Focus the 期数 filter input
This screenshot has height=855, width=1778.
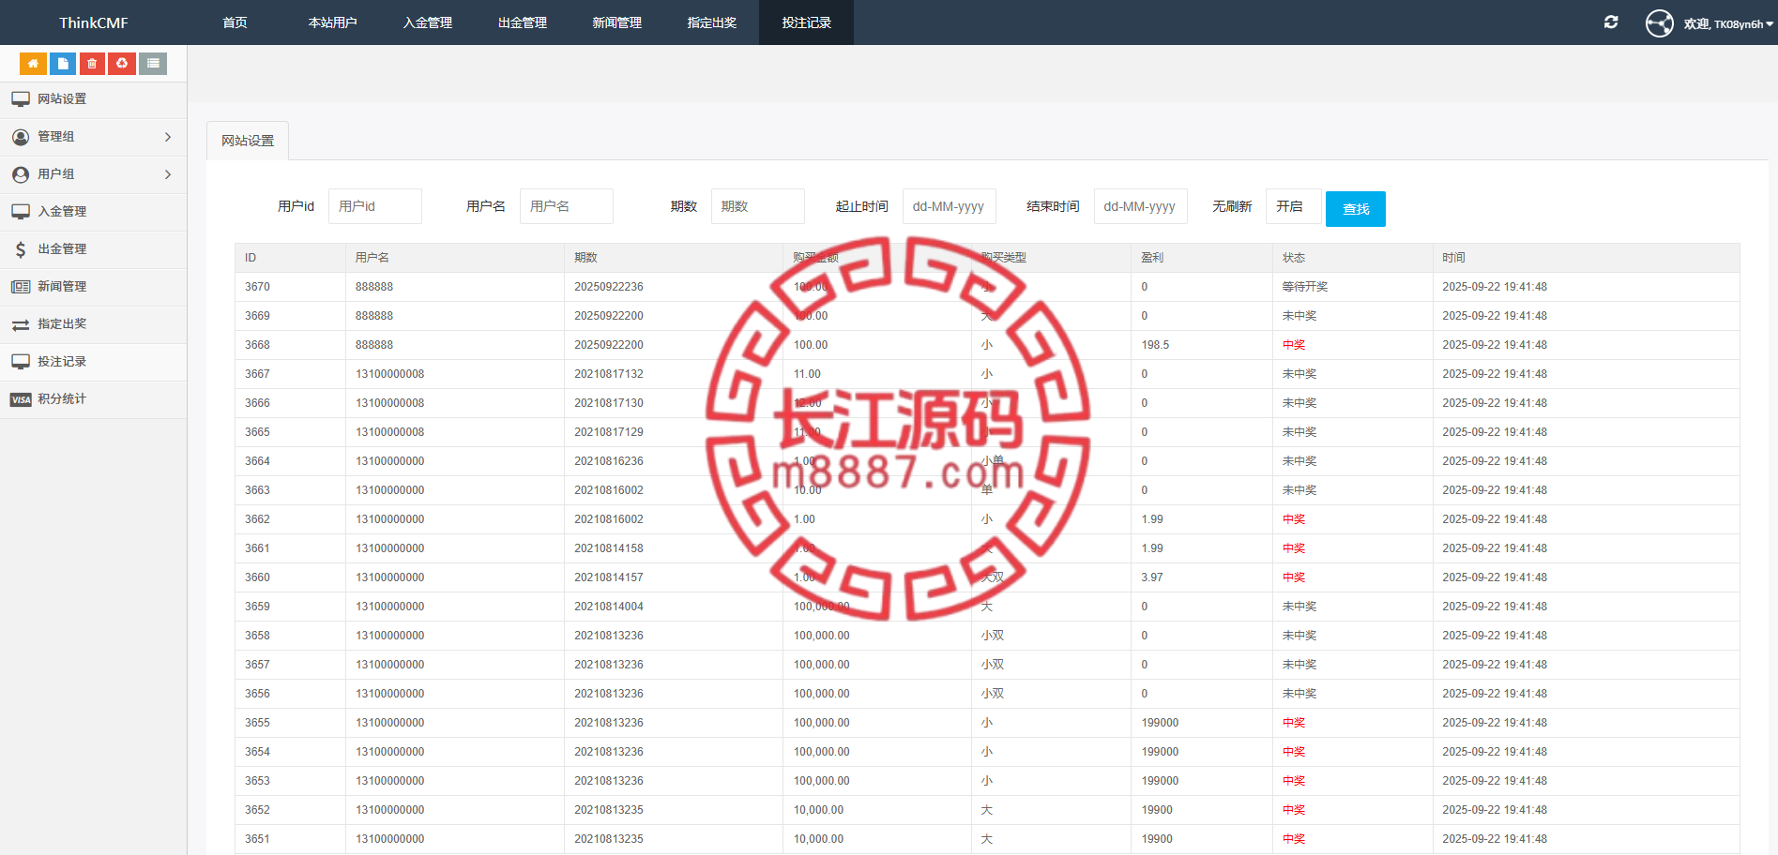coord(758,206)
